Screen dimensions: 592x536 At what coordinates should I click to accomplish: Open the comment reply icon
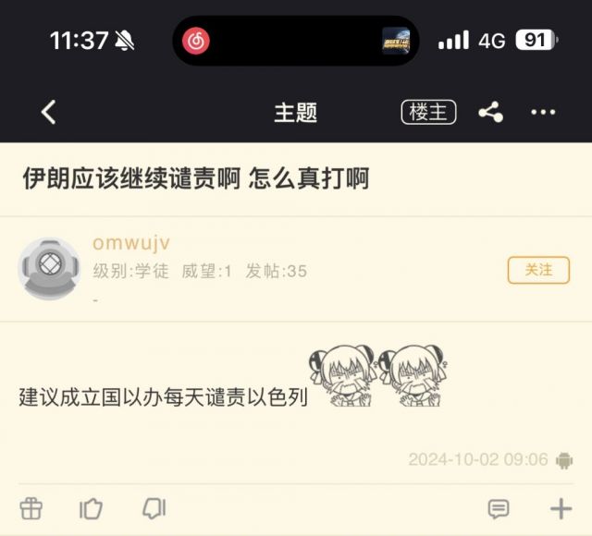point(499,509)
